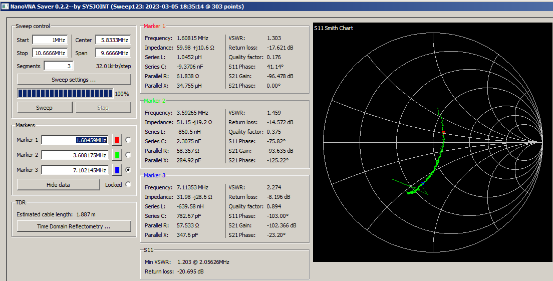This screenshot has height=281, width=553.
Task: Click Marker 3 S21 Phase -23.20°
Action: [x=276, y=235]
